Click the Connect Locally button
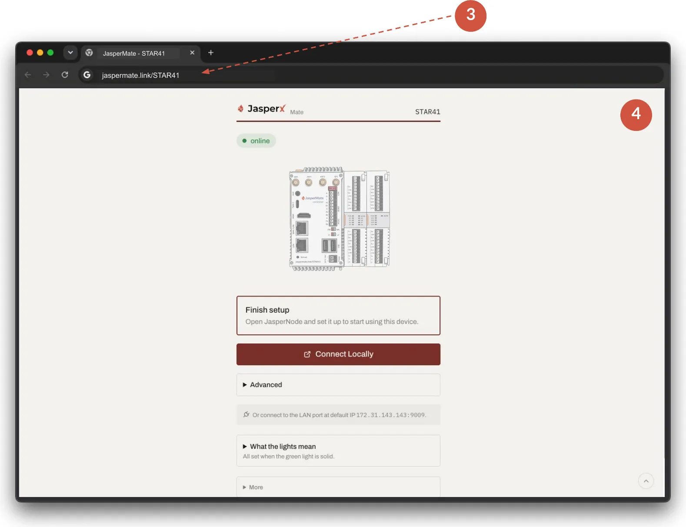The width and height of the screenshot is (686, 527). (x=338, y=354)
